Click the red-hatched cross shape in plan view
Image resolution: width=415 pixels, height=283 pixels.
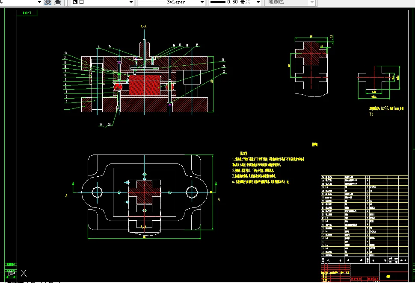(x=145, y=192)
